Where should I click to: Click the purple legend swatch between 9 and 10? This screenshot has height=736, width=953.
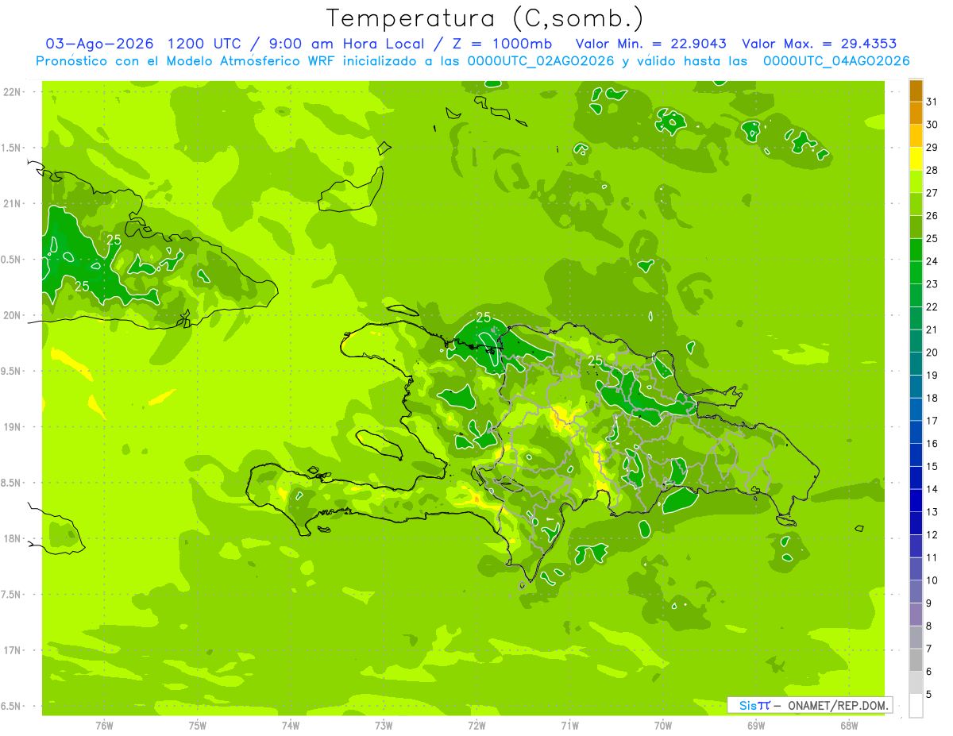pos(916,591)
